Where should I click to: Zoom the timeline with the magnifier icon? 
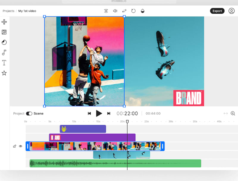(233, 113)
